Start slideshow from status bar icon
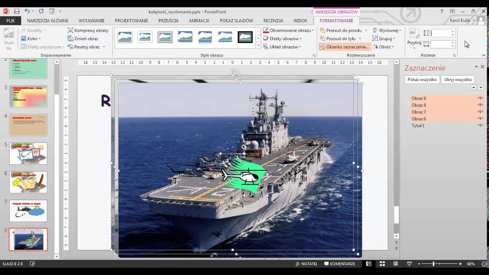The height and width of the screenshot is (275, 489). pos(409,264)
